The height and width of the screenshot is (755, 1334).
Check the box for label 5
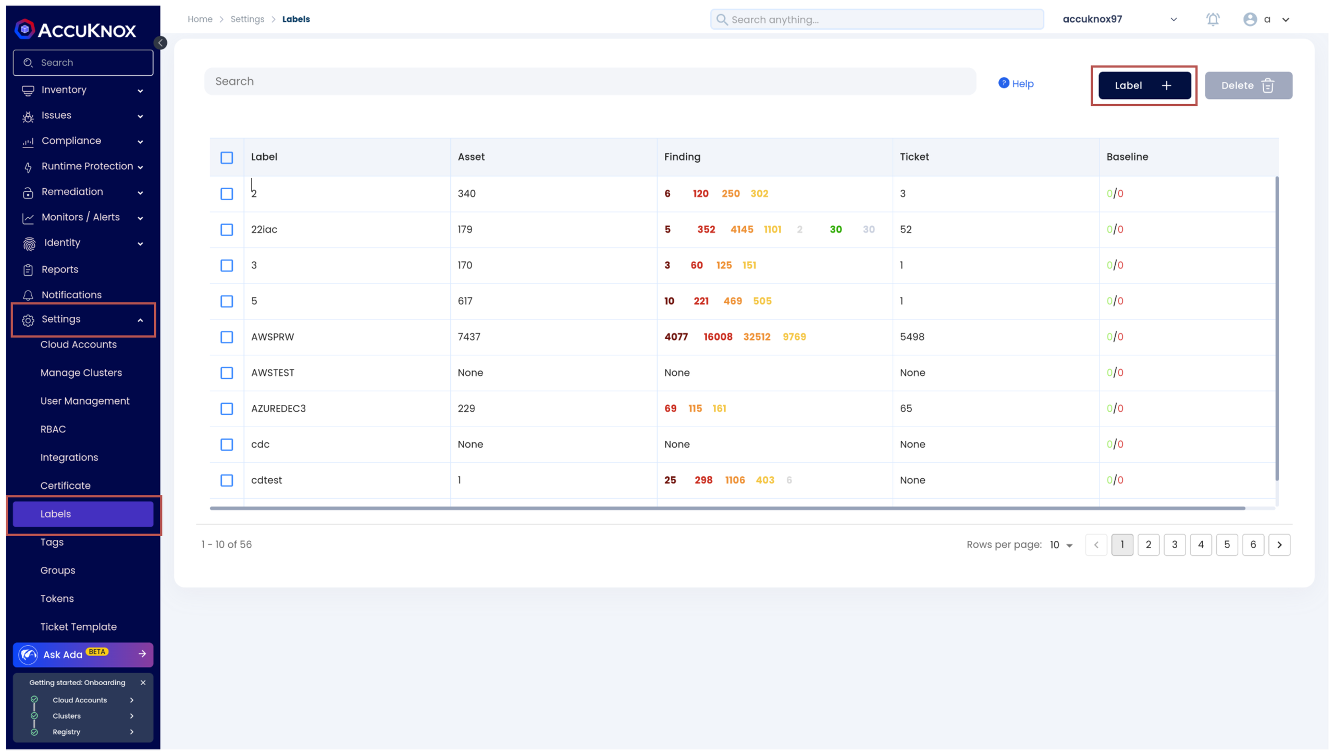click(x=227, y=302)
